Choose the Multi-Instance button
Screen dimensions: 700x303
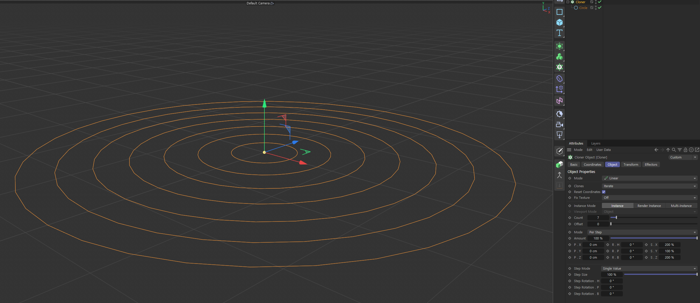pos(681,206)
